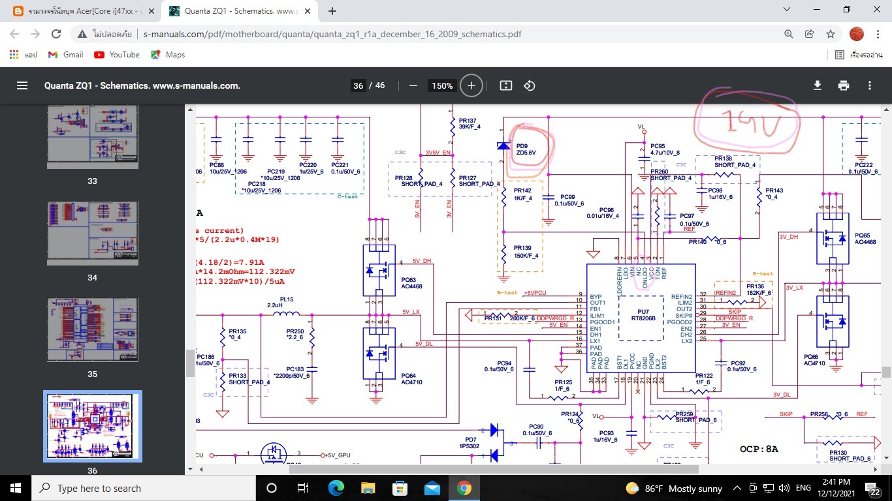This screenshot has height=501, width=892.
Task: Open the PDF viewer more actions menu
Action: (870, 85)
